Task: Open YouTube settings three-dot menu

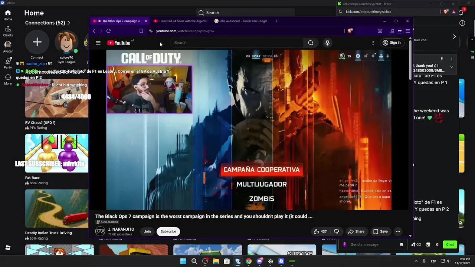Action: (373, 43)
